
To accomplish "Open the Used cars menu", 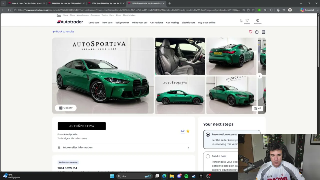I will tap(94, 22).
